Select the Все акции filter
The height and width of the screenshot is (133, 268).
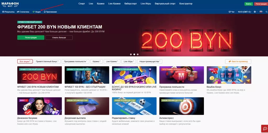point(25,61)
